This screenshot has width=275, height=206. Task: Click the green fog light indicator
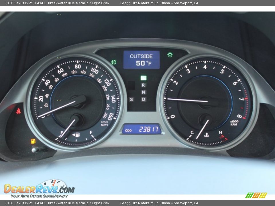(114, 62)
